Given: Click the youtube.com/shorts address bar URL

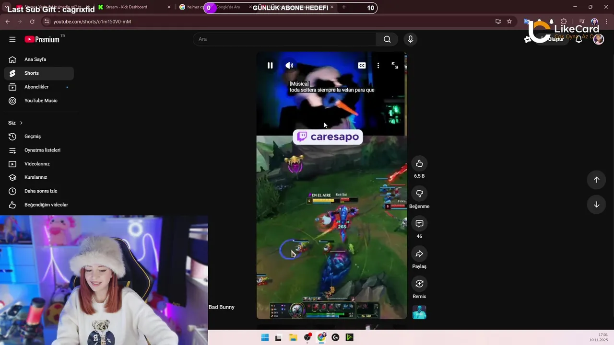Looking at the screenshot, I should pyautogui.click(x=92, y=22).
